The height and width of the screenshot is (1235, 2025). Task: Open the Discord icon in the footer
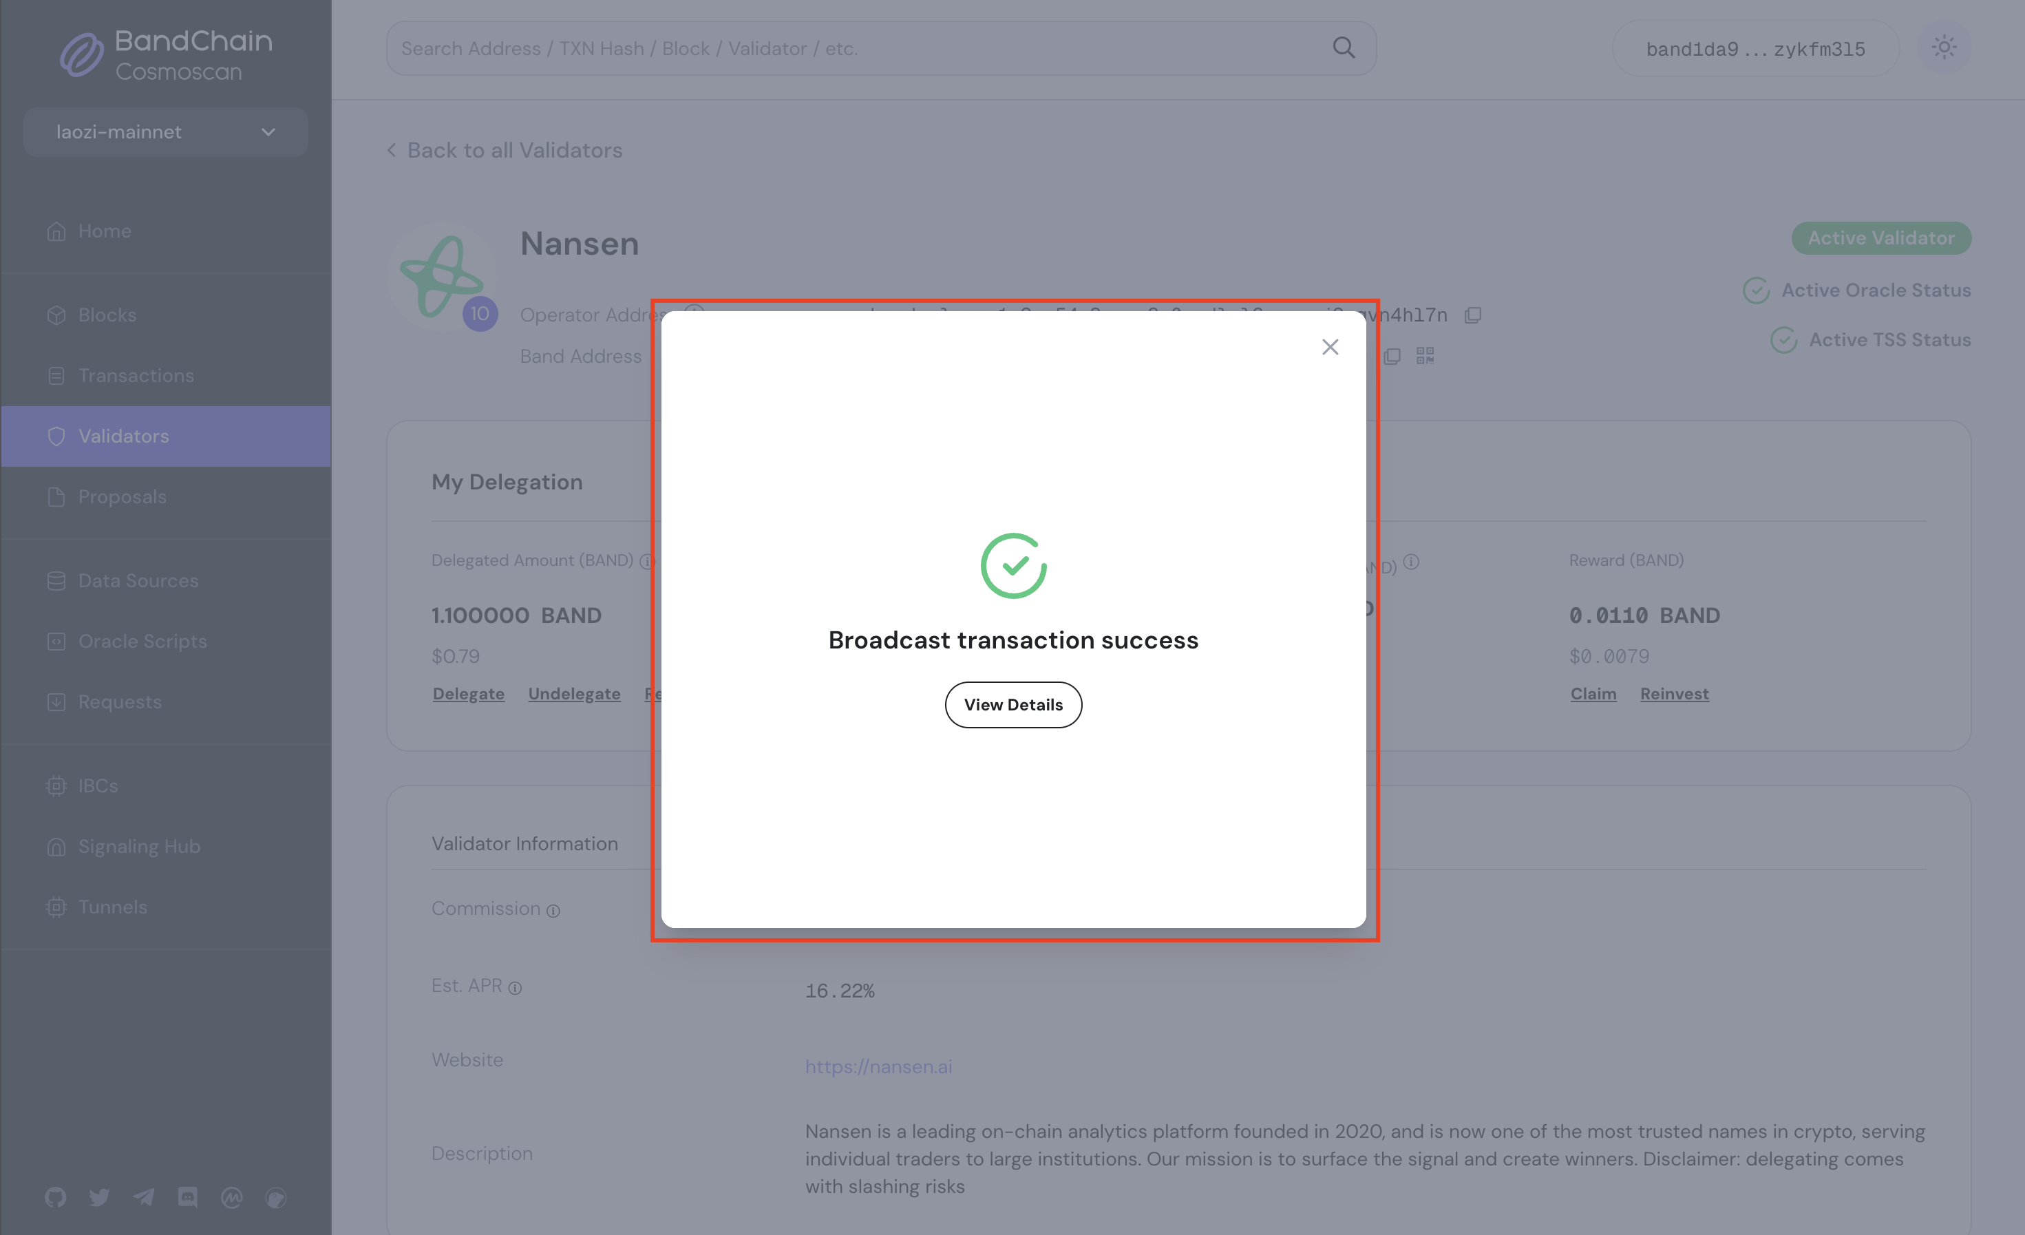(188, 1196)
